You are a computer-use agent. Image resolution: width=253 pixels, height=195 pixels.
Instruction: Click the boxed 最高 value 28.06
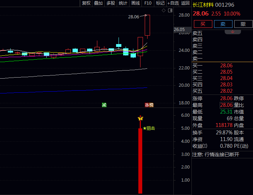(226, 105)
